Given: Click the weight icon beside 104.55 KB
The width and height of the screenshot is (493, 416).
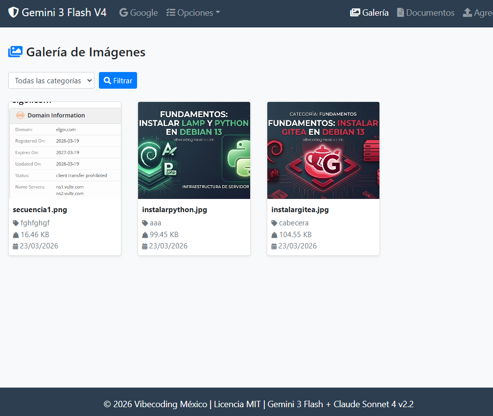Looking at the screenshot, I should tap(274, 235).
